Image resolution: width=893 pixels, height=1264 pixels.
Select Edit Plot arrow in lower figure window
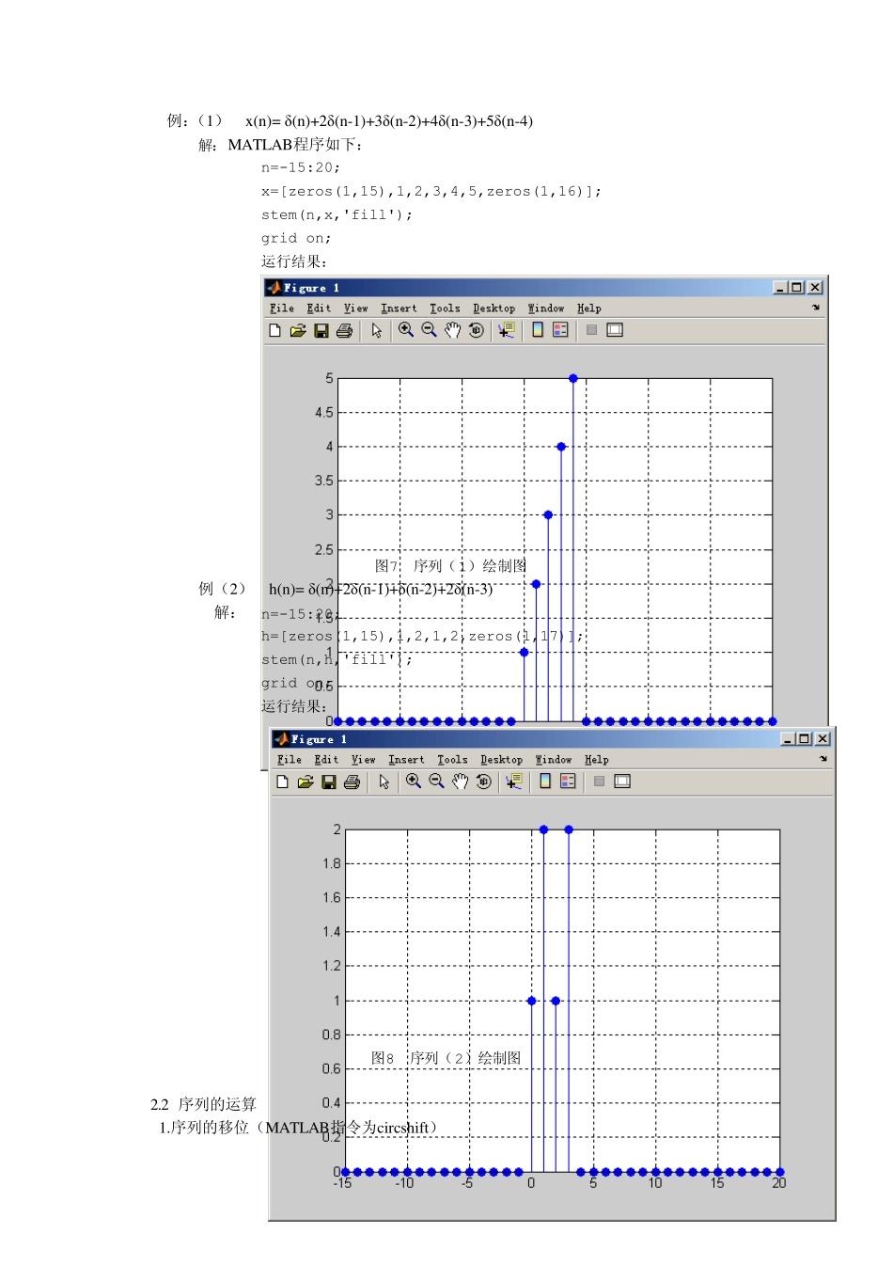384,782
